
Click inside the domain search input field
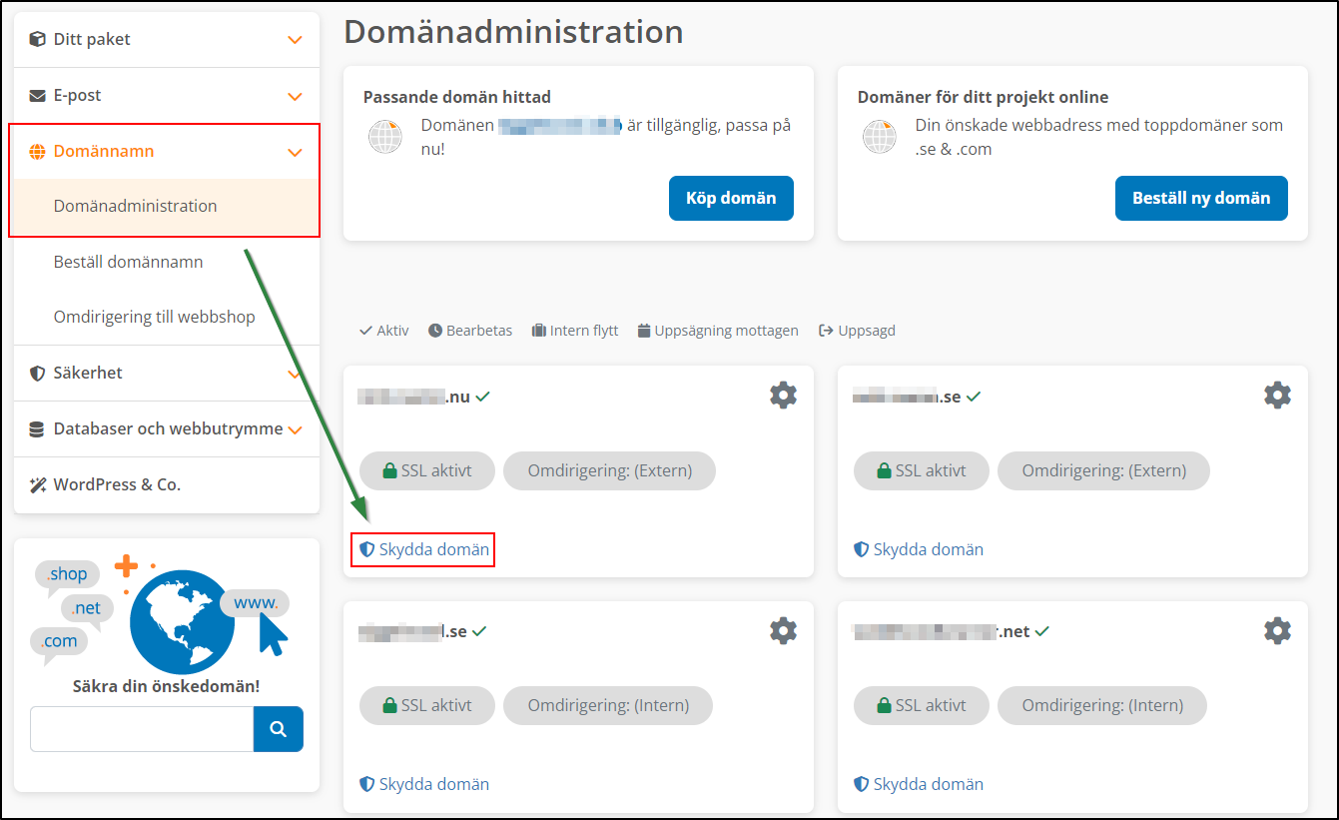point(141,729)
